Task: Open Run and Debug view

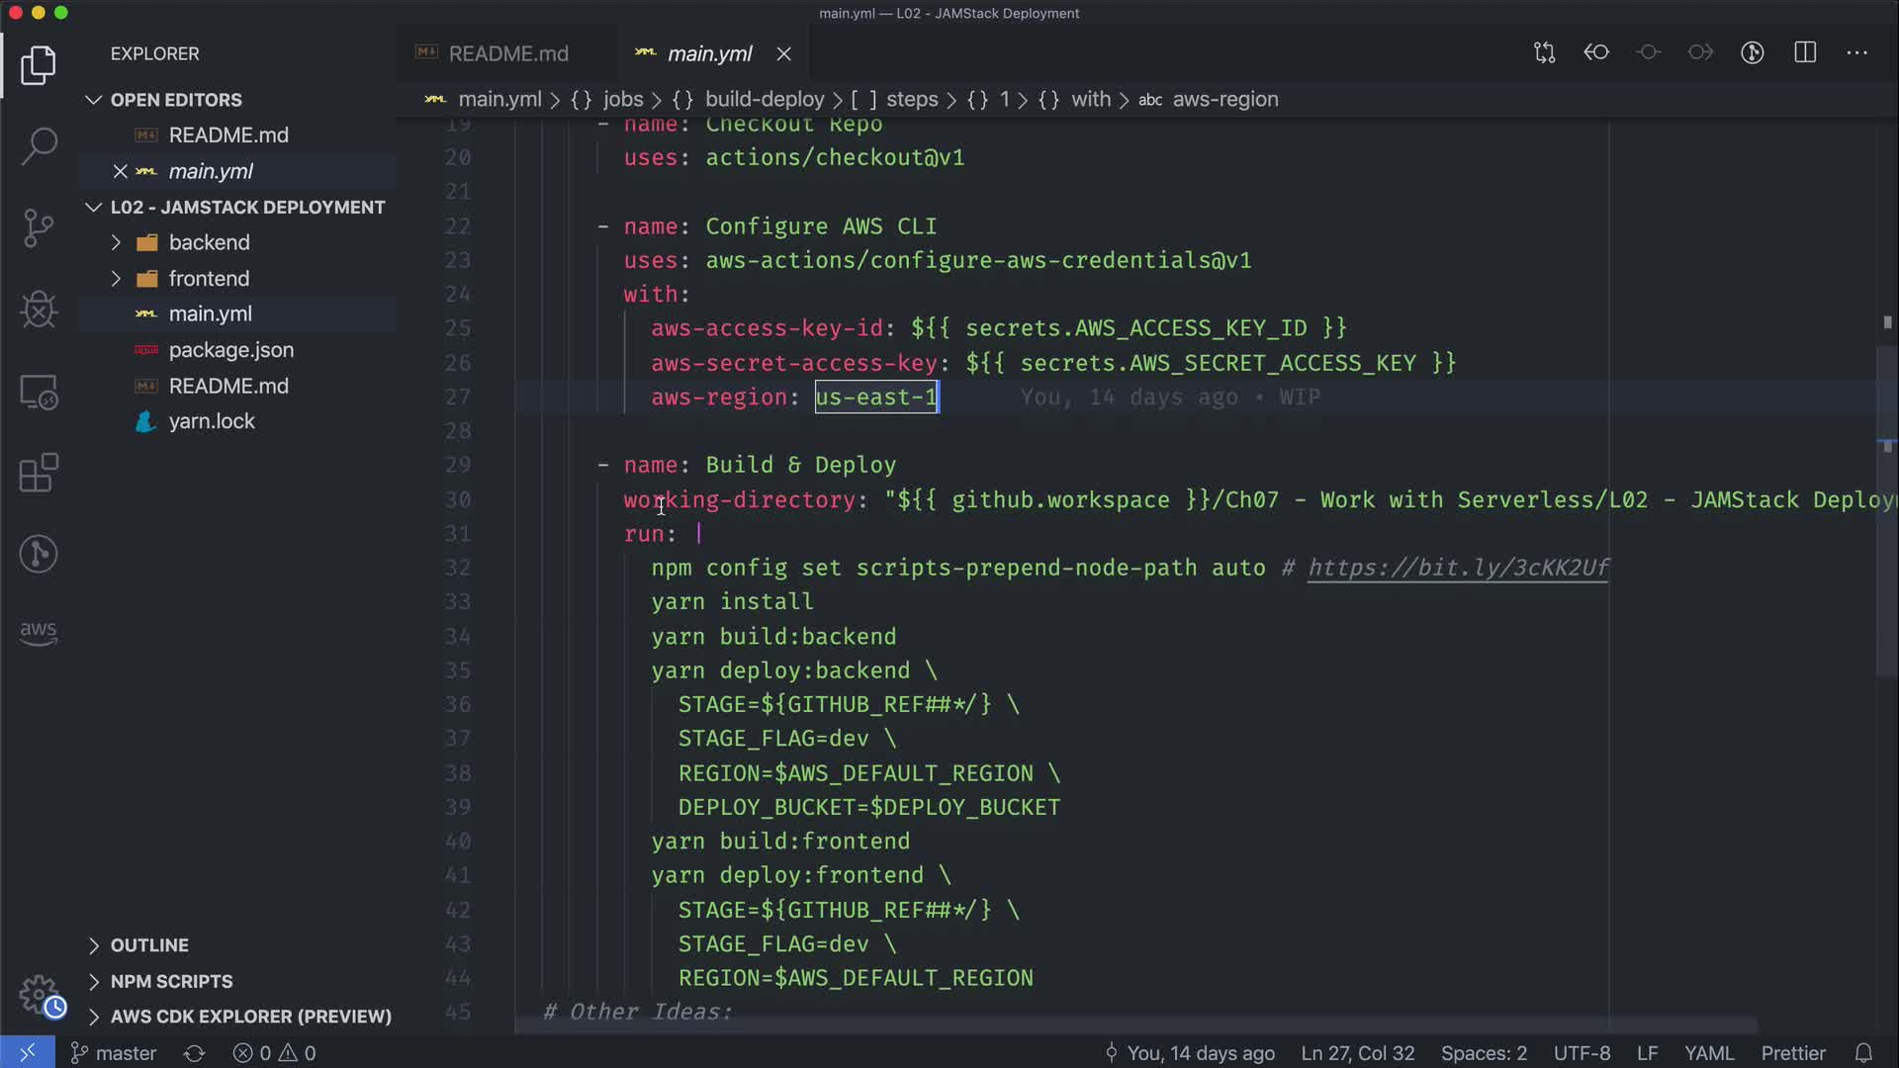Action: pyautogui.click(x=39, y=310)
